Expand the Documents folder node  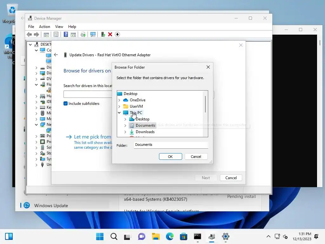click(125, 125)
